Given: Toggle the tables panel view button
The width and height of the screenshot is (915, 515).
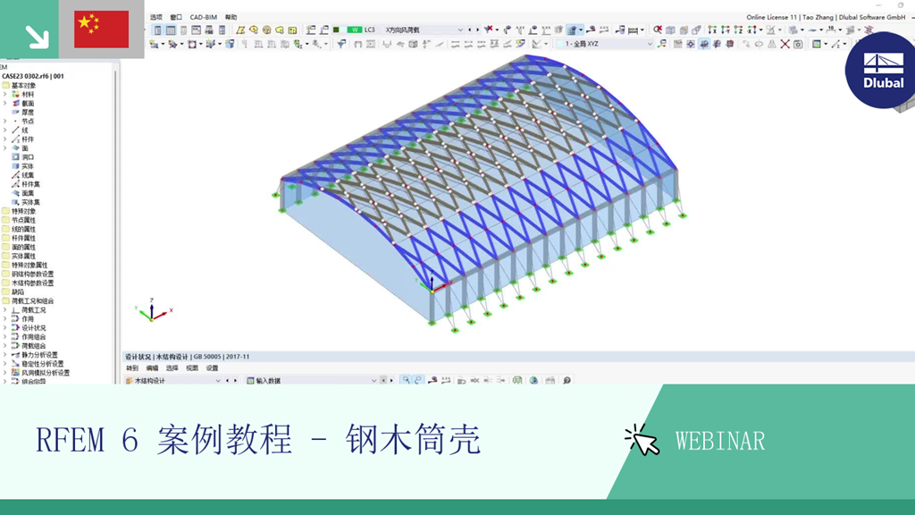Looking at the screenshot, I should click(171, 30).
